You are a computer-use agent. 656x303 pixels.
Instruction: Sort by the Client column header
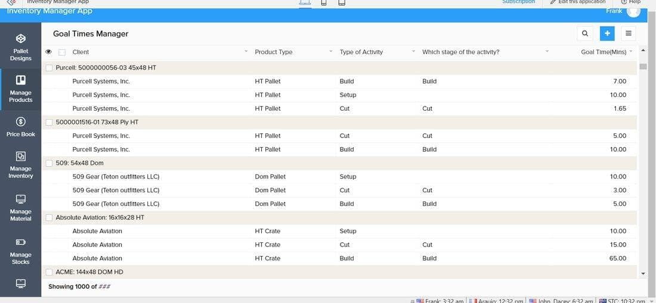point(81,52)
